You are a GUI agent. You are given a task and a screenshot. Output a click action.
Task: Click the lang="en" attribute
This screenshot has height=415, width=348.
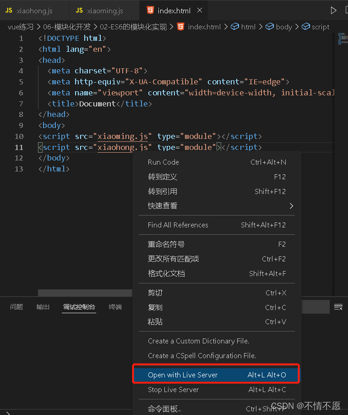point(86,49)
